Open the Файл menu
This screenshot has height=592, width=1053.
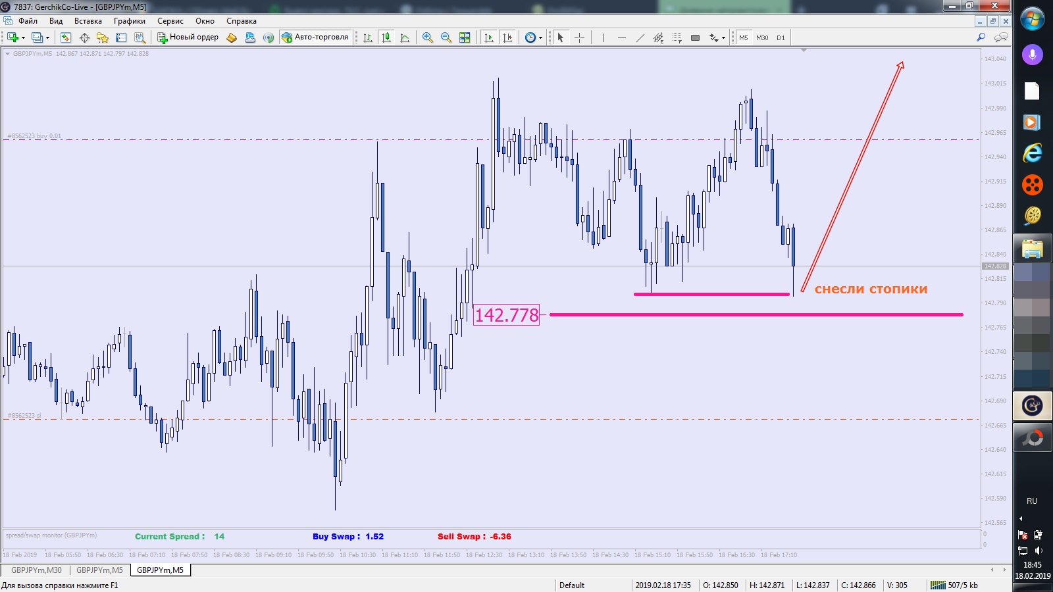(28, 21)
